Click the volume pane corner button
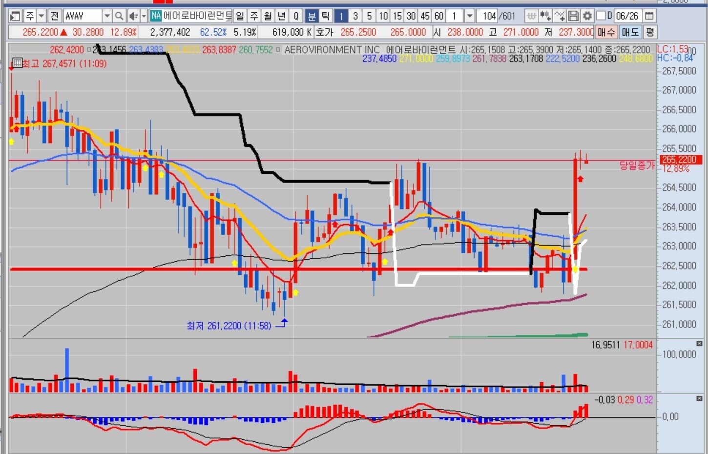The image size is (708, 454). (699, 344)
